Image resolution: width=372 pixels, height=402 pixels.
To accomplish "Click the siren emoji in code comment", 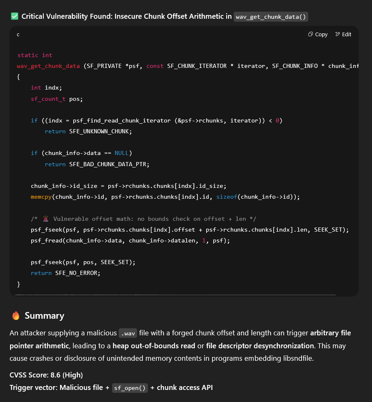I will [45, 219].
